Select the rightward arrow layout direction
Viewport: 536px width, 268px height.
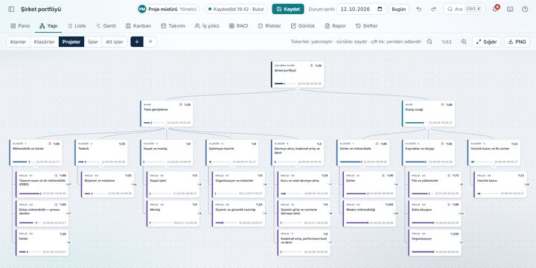(x=150, y=42)
